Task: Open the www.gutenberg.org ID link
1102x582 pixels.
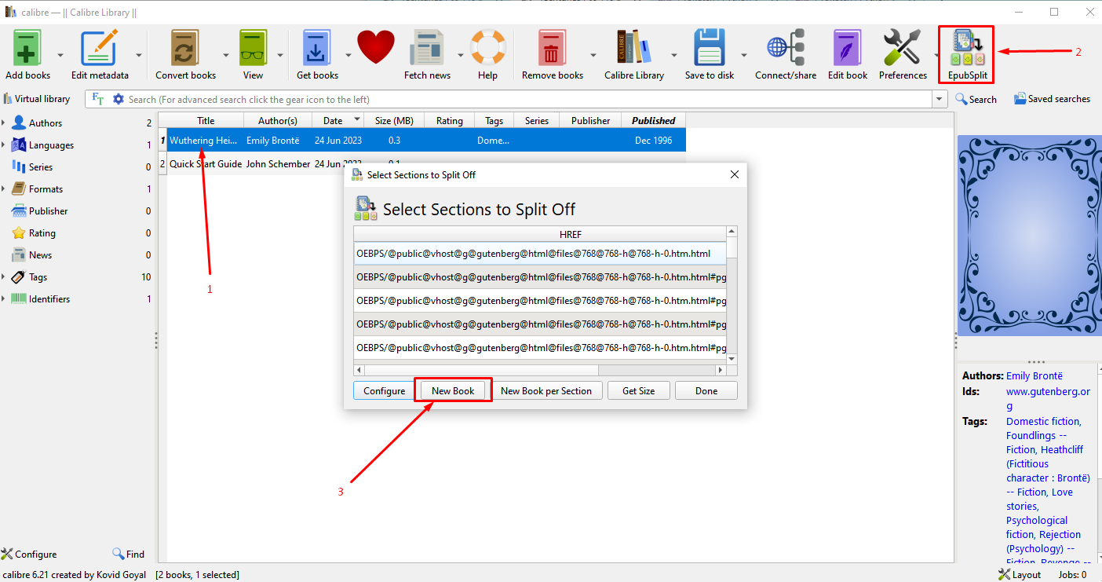Action: point(1048,399)
